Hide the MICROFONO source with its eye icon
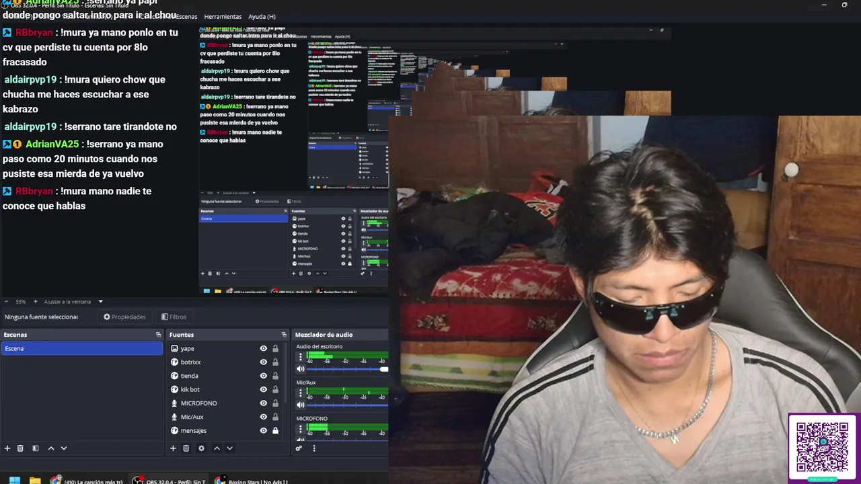 point(264,403)
